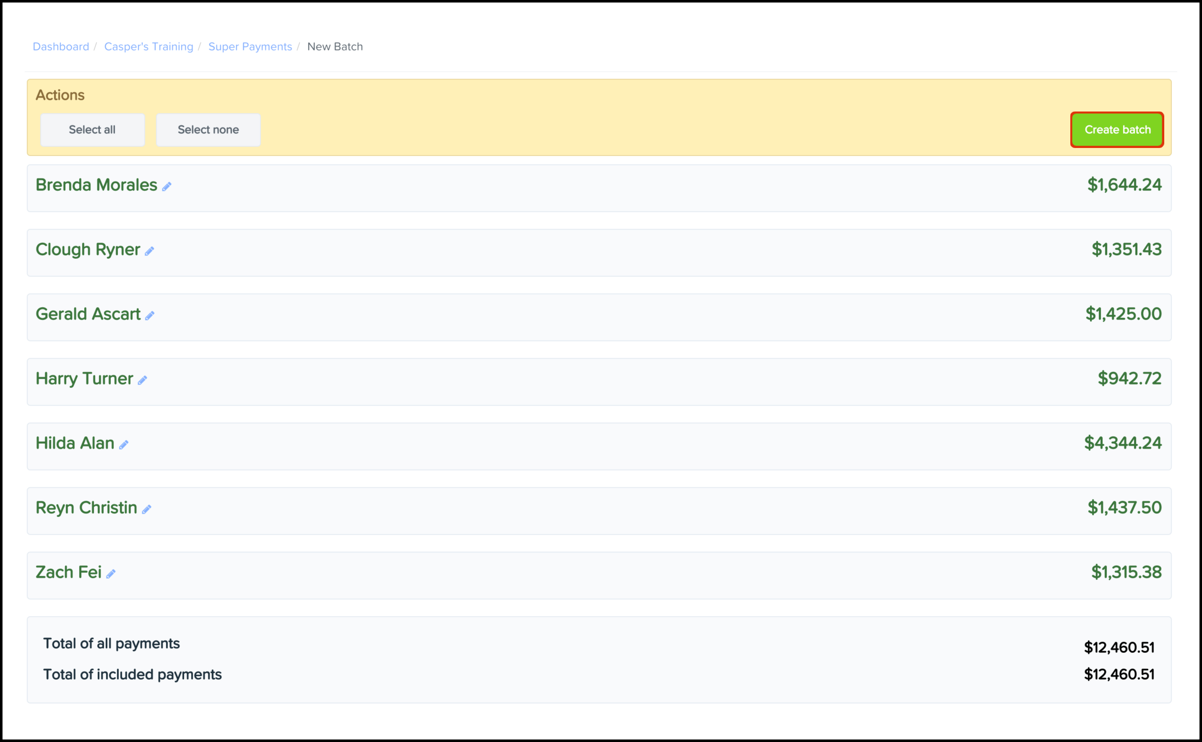Click the Select all button
Screen dimensions: 1202x742
tap(92, 130)
